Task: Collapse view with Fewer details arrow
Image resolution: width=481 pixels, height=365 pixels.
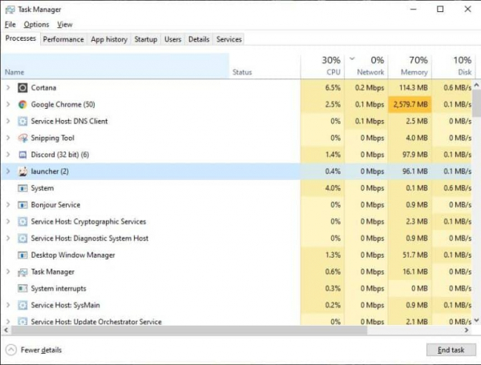Action: [x=11, y=350]
